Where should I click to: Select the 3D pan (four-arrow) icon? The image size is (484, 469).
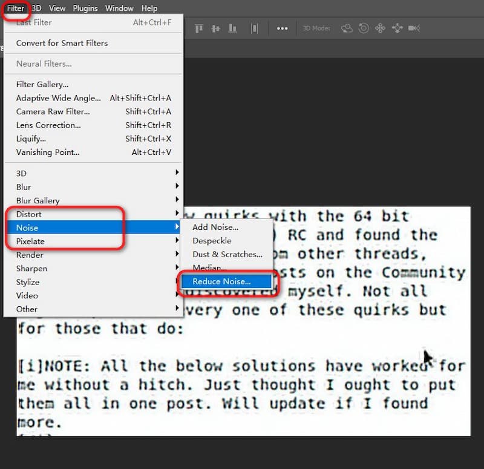click(381, 28)
